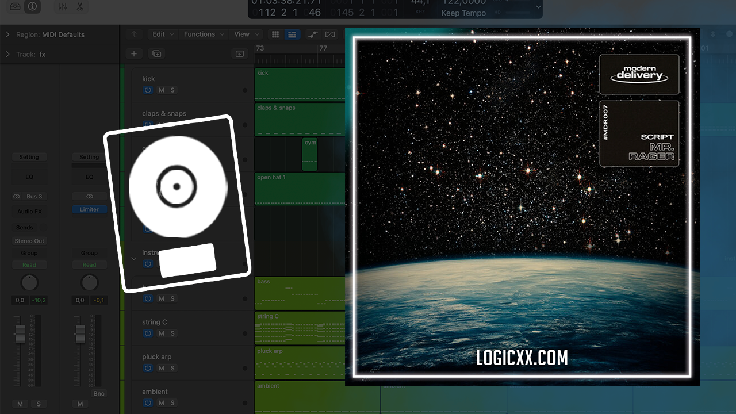Open the Functions menu
This screenshot has width=736, height=414.
click(x=200, y=34)
